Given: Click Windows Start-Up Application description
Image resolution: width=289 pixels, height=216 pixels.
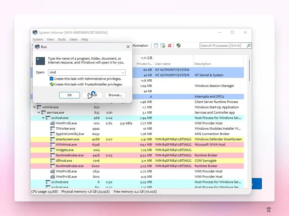Looking at the screenshot, I should click(216, 107).
